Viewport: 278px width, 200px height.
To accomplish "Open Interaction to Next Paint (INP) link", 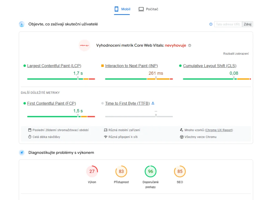I will tap(131, 66).
